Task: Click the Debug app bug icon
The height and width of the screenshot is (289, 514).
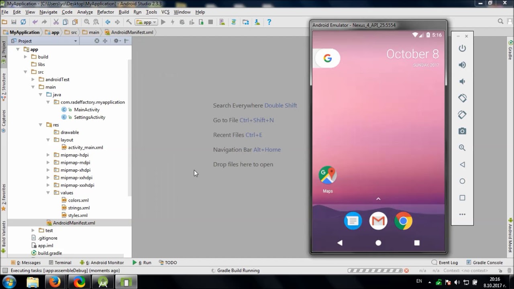Action: coord(182,22)
